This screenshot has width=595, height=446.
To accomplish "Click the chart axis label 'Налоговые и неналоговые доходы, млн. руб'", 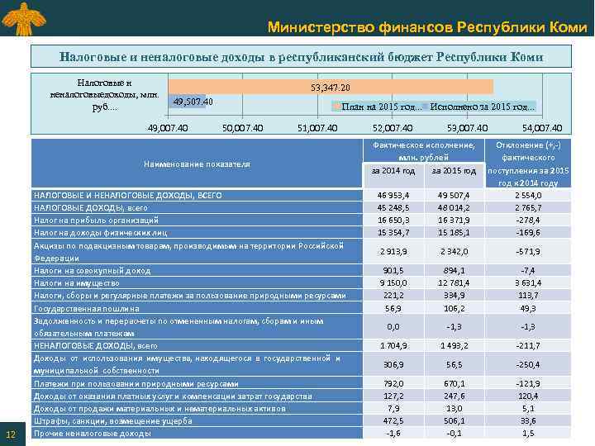I will 104,95.
